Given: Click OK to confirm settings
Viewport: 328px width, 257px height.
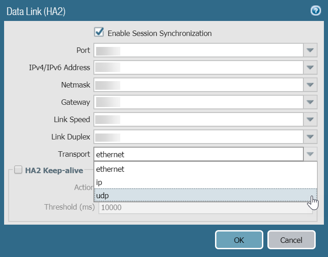Looking at the screenshot, I should click(x=239, y=240).
